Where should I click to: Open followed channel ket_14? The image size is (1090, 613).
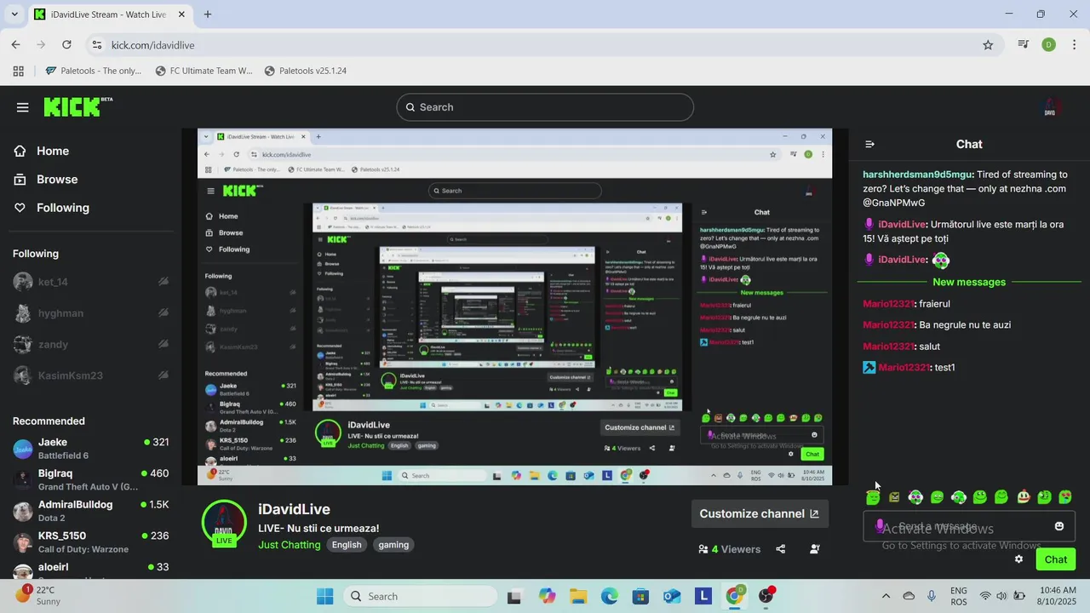click(x=90, y=282)
